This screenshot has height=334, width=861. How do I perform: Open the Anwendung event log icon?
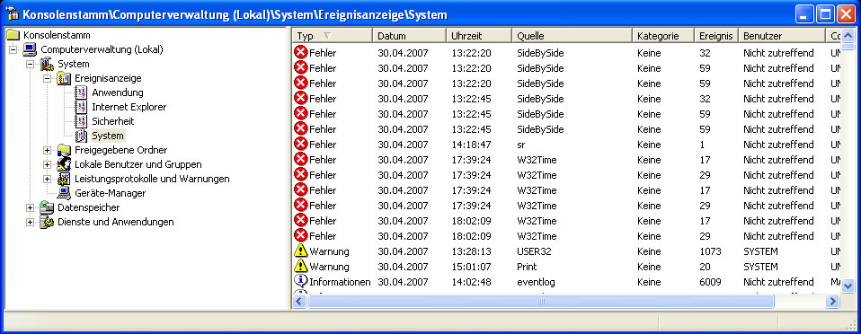[x=81, y=92]
